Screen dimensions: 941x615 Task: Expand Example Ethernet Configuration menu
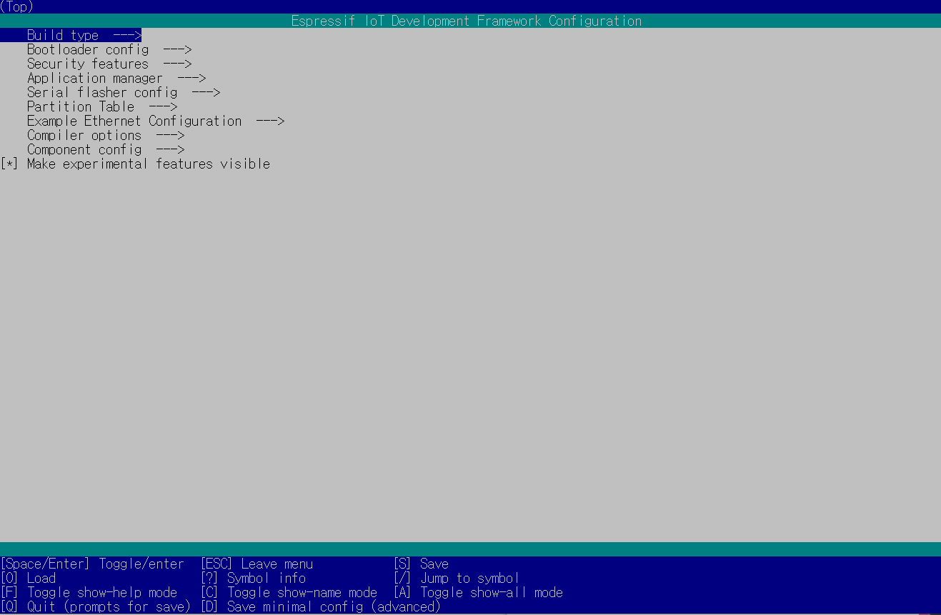pyautogui.click(x=156, y=121)
